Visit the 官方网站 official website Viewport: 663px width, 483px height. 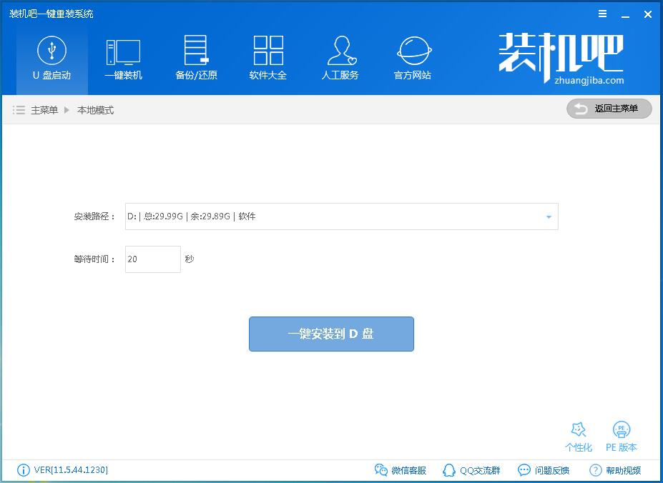(413, 59)
